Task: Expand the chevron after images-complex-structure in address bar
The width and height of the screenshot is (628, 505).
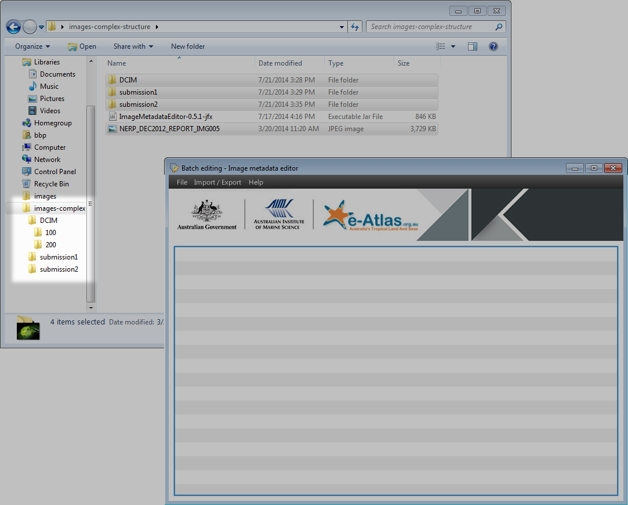Action: point(157,27)
